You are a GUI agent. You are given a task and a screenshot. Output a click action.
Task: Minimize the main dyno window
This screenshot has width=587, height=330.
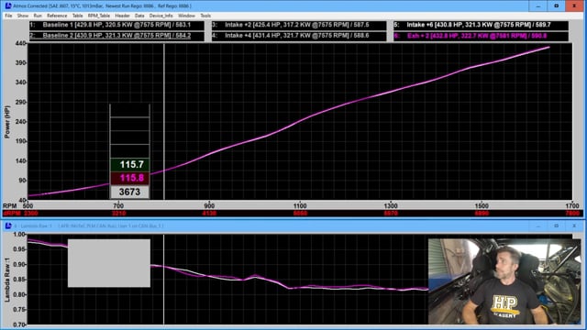(x=538, y=6)
